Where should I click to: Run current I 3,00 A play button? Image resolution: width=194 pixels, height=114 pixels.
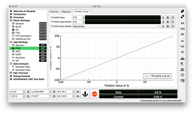[x=28, y=96]
